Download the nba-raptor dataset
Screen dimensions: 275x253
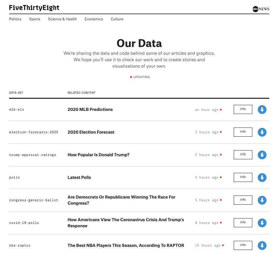point(262,245)
